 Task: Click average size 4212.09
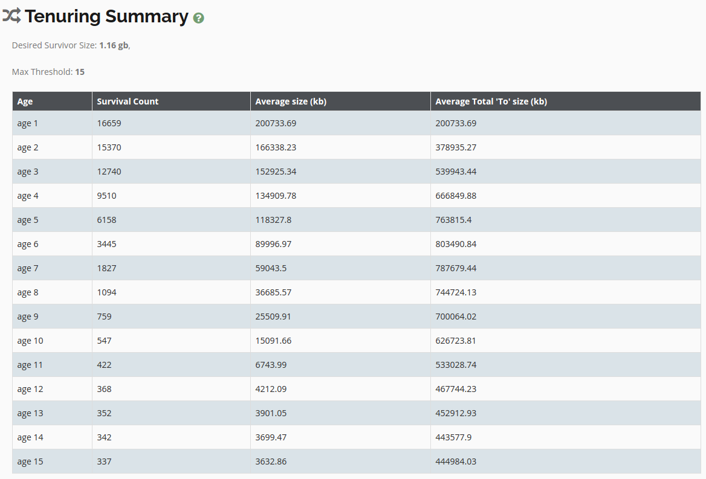point(271,390)
